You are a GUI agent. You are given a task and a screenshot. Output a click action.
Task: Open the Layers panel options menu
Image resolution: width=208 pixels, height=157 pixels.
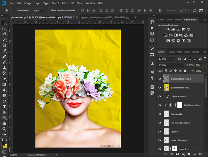pyautogui.click(x=205, y=52)
